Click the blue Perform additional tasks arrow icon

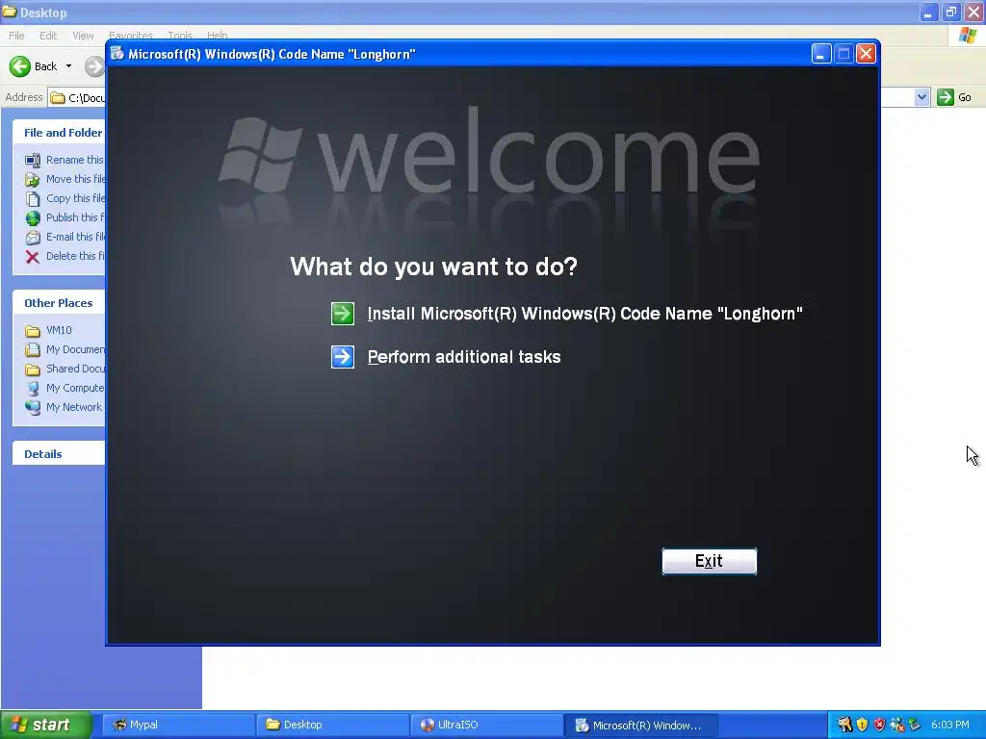pyautogui.click(x=343, y=357)
